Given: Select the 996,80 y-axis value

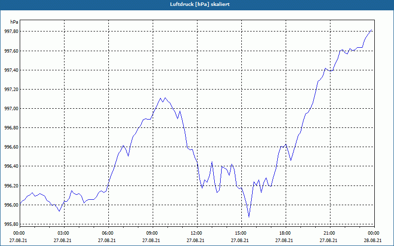Looking at the screenshot, I should (x=11, y=128).
